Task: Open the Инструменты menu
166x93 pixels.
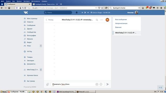Action: tap(36, 1)
